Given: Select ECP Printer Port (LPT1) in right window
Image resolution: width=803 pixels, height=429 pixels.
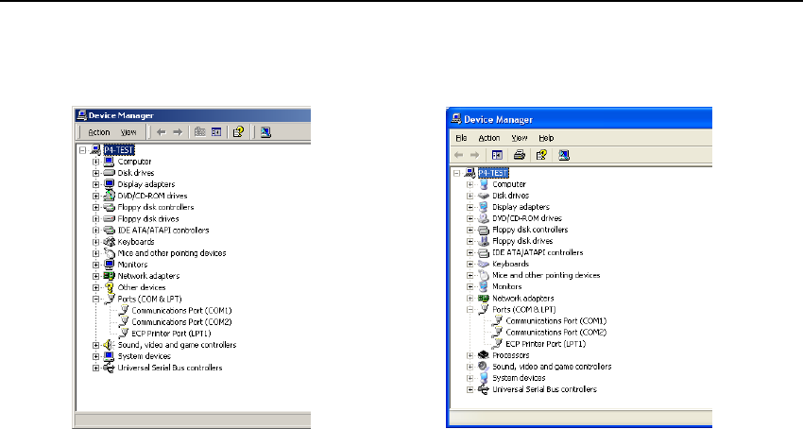Looking at the screenshot, I should click(x=545, y=344).
